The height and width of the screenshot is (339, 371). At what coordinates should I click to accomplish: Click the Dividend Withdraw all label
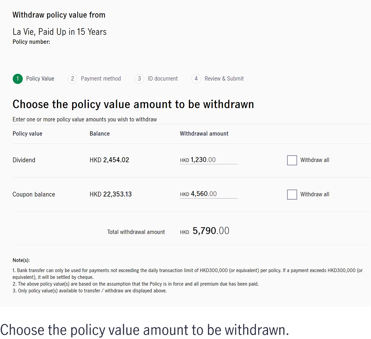point(315,160)
